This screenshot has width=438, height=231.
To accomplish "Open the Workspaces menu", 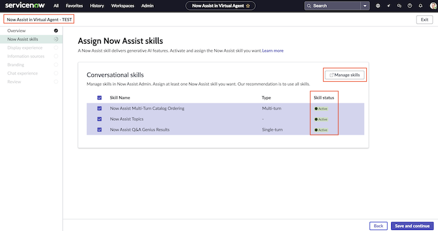I will pyautogui.click(x=123, y=6).
